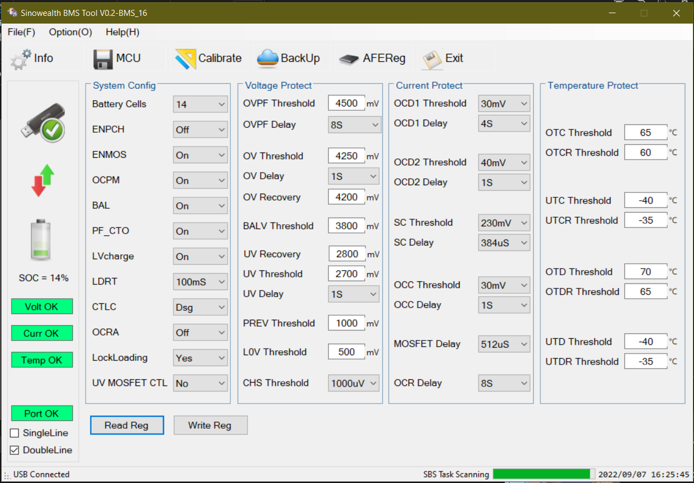Open the Option menu
Screen dimensions: 694x483
(x=70, y=32)
